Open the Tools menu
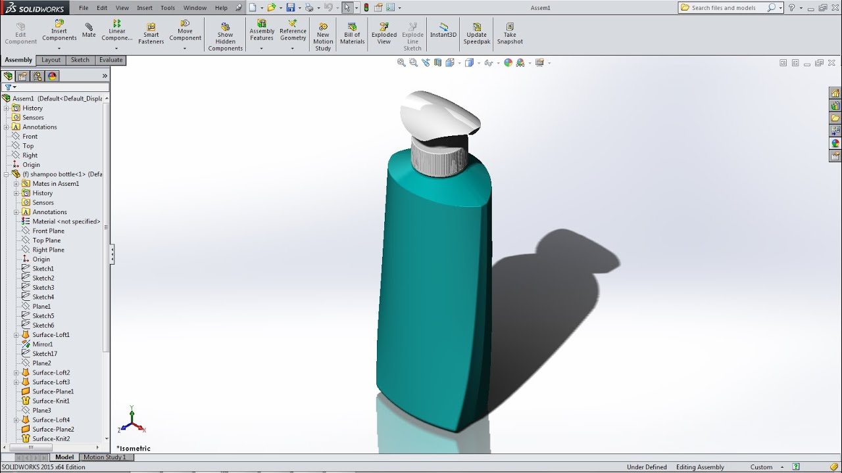This screenshot has height=473, width=842. coord(168,8)
